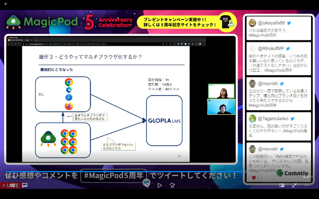Click the remaining time 0:23:11
The image size is (319, 199).
pos(308,177)
